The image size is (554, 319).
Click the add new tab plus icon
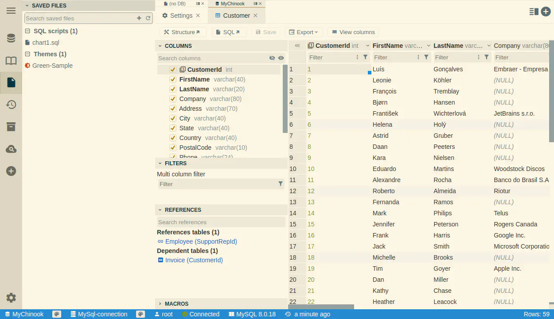(x=546, y=12)
